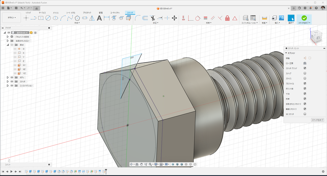Select the Sketch Dimension tool
Viewport: 327px width, 176px height.
[x=107, y=18]
